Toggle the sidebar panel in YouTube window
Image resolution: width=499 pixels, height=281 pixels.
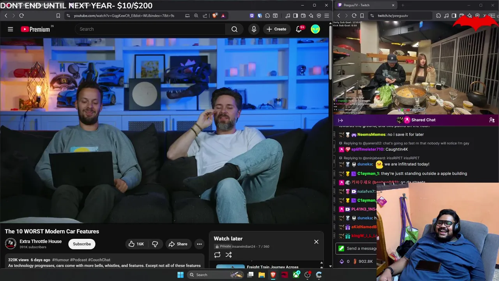pos(296,16)
